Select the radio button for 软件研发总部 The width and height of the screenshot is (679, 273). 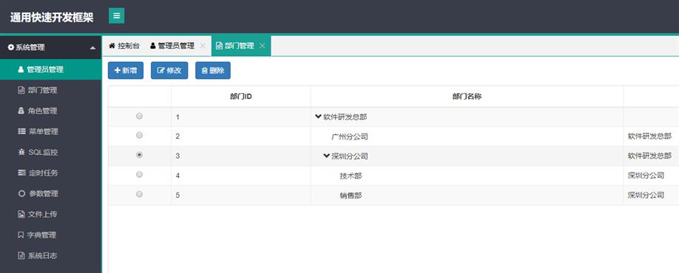pos(140,116)
